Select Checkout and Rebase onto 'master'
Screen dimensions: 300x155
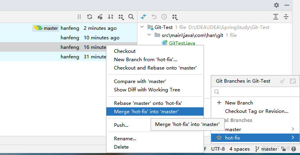point(155,68)
